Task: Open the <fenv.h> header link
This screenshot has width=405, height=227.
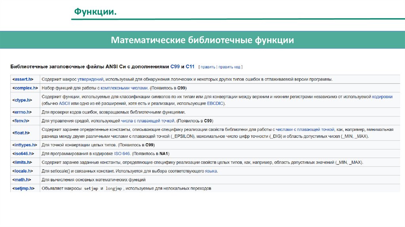Action: (x=21, y=121)
